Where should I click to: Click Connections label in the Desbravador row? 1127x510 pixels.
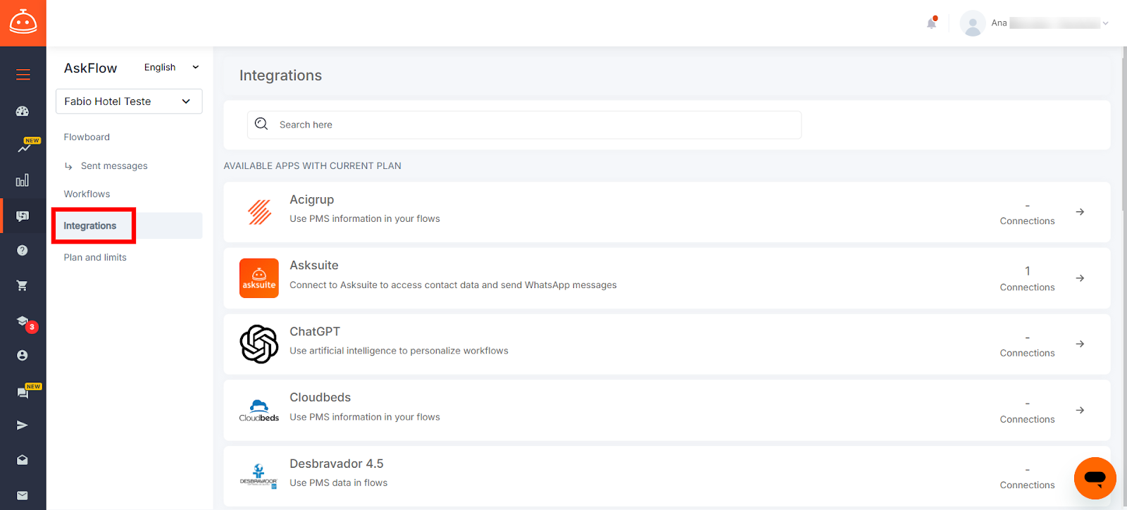pyautogui.click(x=1028, y=485)
